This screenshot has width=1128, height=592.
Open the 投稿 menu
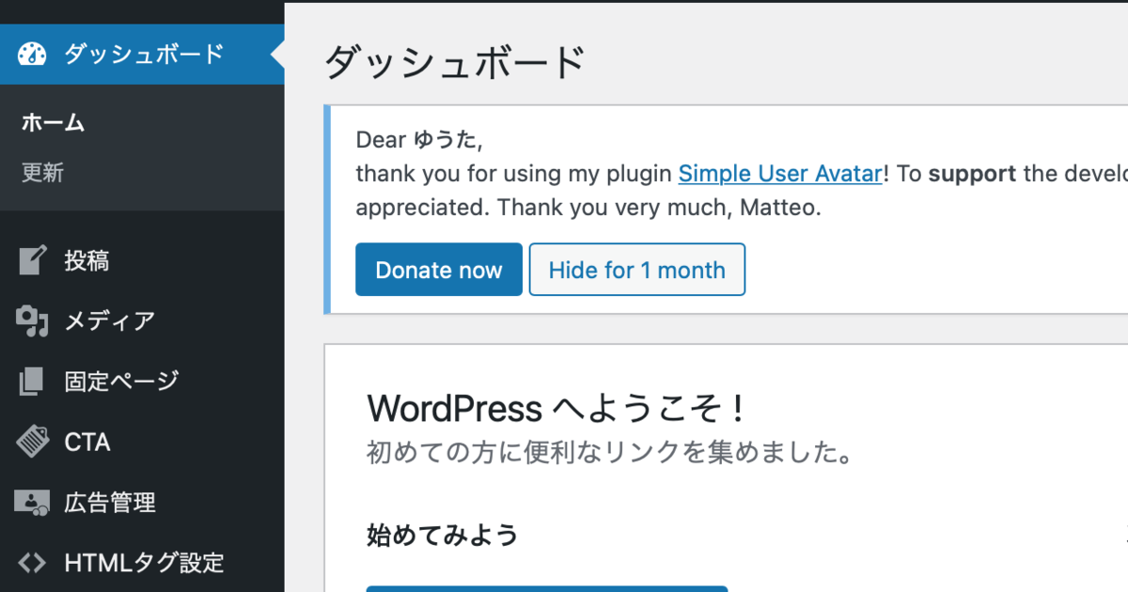[142, 260]
